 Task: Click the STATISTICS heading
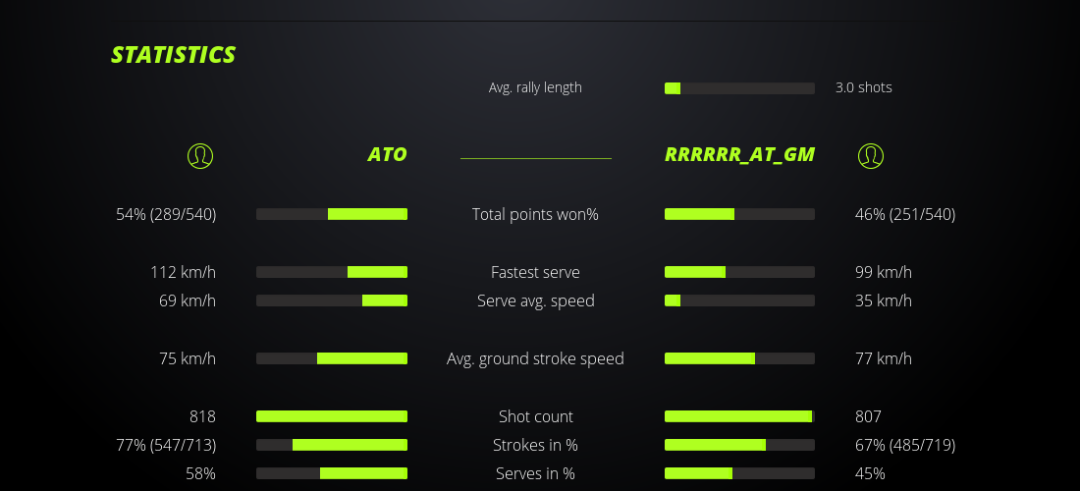174,55
